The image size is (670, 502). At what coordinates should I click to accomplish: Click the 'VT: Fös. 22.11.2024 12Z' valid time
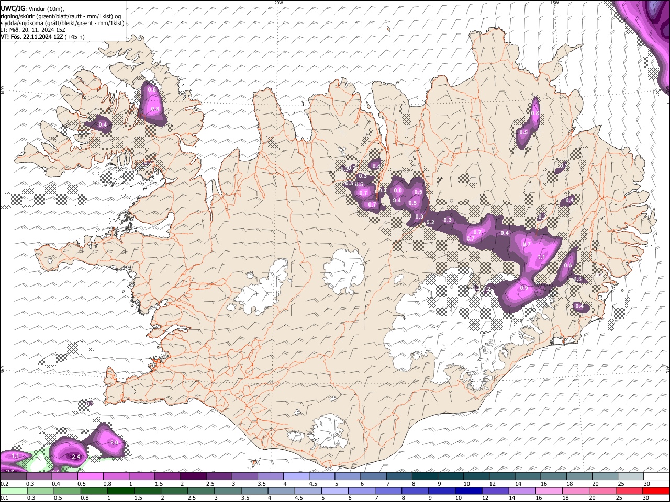(x=32, y=37)
